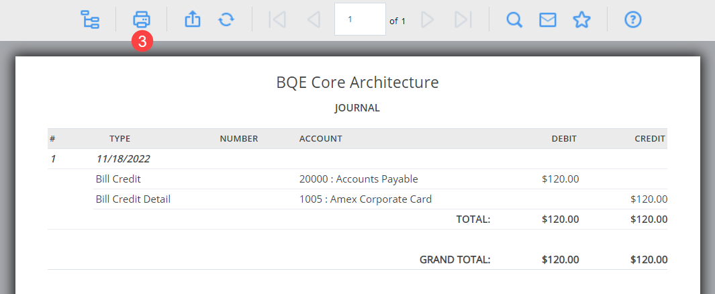Select the Bill Credit type cell
This screenshot has height=294, width=715.
pyautogui.click(x=118, y=179)
